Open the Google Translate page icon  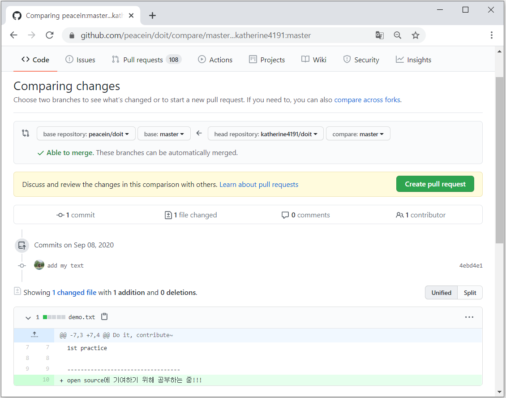tap(380, 35)
